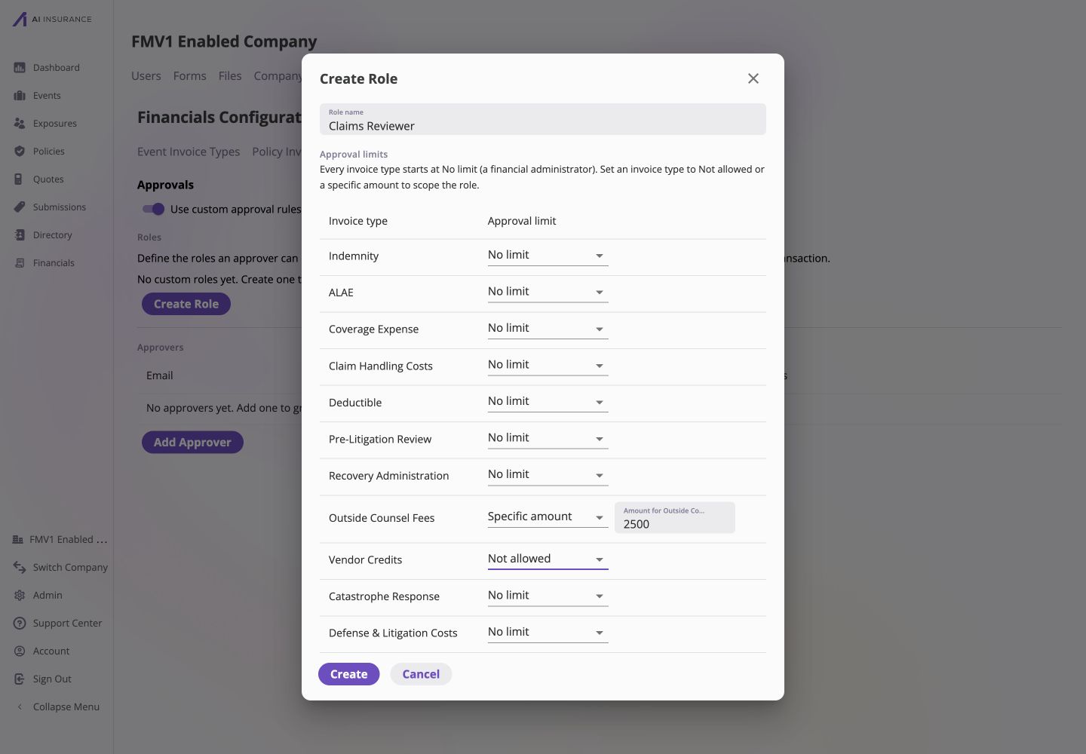Image resolution: width=1086 pixels, height=754 pixels.
Task: Open the Outside Counsel Fees limit dropdown
Action: [x=548, y=517]
